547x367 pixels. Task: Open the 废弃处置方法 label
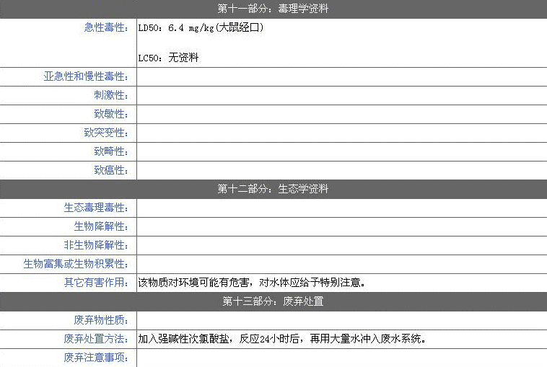coord(96,339)
